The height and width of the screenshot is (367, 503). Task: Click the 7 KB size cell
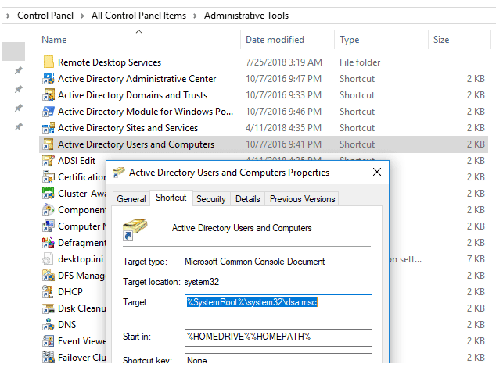point(476,258)
